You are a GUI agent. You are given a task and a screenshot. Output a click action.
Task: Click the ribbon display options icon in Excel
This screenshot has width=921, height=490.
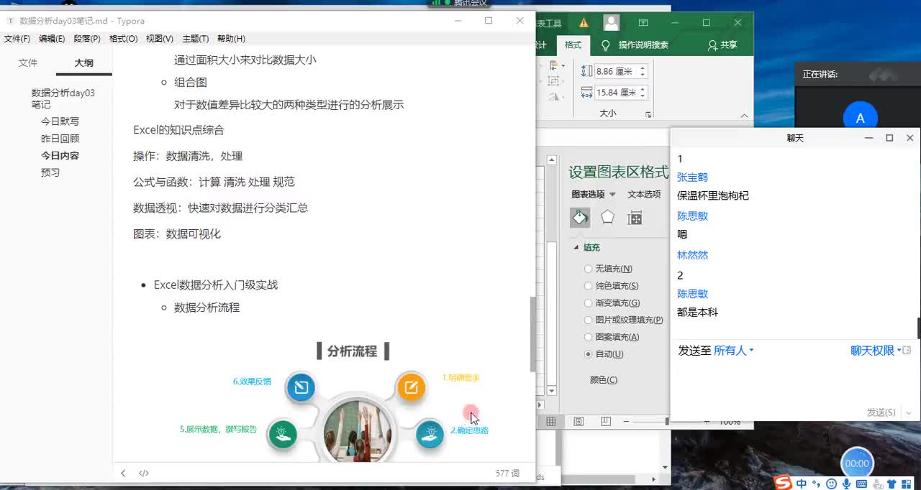click(643, 22)
